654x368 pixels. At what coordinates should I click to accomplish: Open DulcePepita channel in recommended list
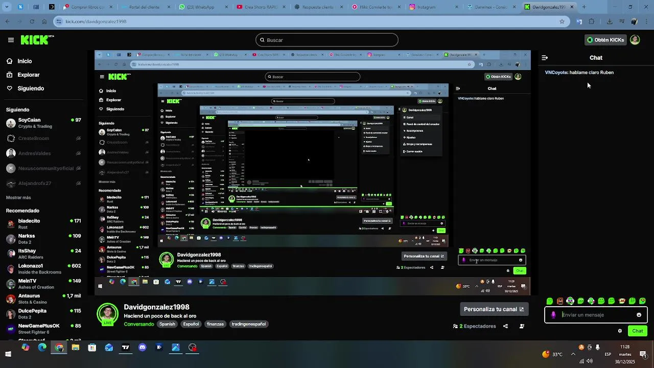(43, 313)
